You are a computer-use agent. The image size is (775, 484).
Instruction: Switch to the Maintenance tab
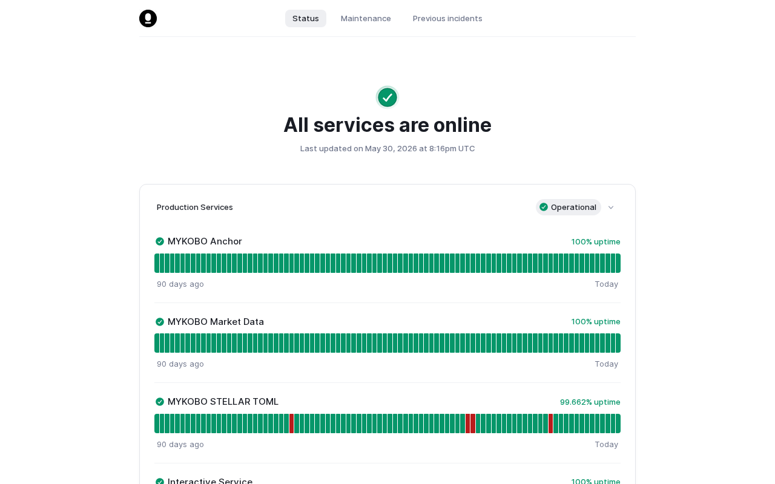pos(366,18)
